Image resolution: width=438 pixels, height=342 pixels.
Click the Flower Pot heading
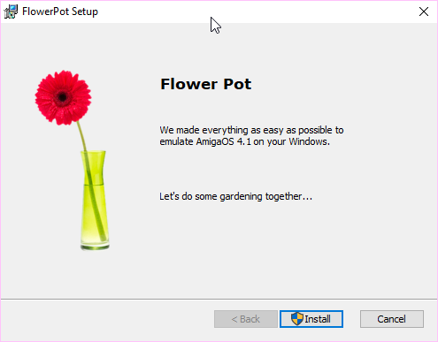[206, 84]
